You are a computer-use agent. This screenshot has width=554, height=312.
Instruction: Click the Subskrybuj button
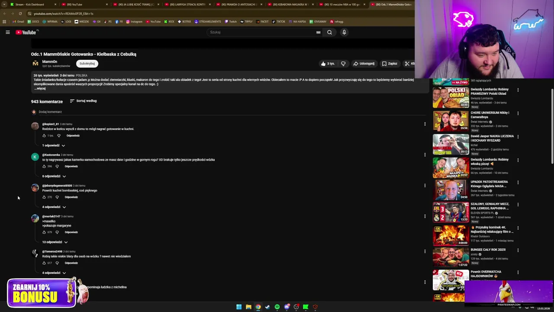coord(87,64)
